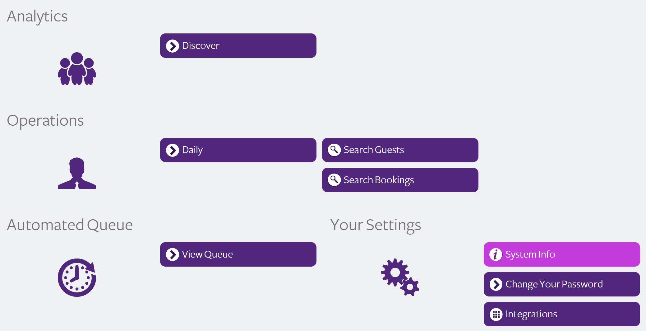Click the Your Settings heading
The image size is (646, 331).
tap(375, 225)
